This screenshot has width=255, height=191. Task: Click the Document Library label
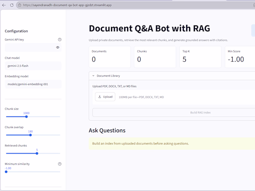(x=108, y=76)
